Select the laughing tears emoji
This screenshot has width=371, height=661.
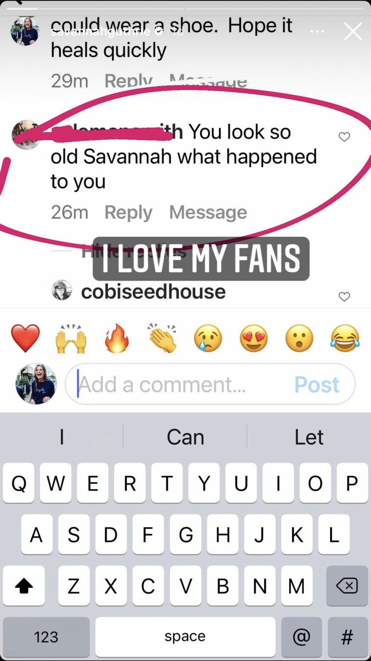click(345, 338)
